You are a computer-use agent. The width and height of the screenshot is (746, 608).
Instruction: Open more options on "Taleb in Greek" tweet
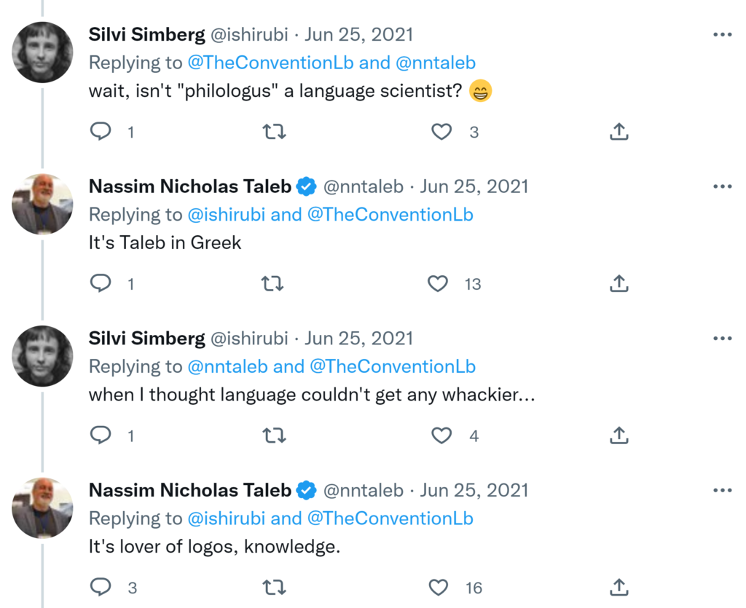point(722,186)
